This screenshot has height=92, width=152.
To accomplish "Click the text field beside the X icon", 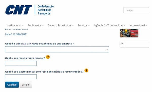I will click(137, 44).
